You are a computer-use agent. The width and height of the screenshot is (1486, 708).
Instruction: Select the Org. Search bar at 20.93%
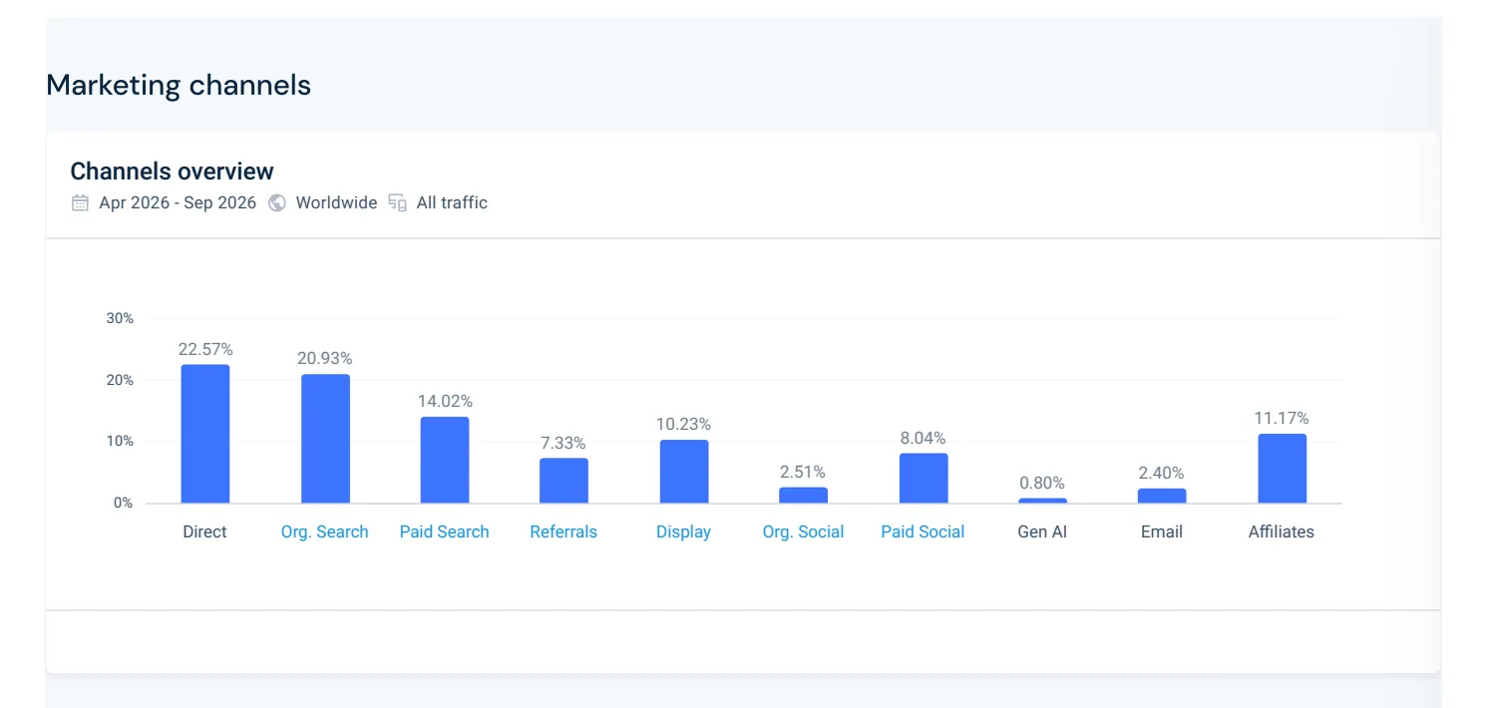coord(326,439)
